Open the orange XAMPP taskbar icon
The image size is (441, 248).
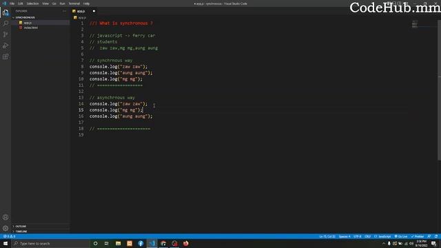(130, 243)
